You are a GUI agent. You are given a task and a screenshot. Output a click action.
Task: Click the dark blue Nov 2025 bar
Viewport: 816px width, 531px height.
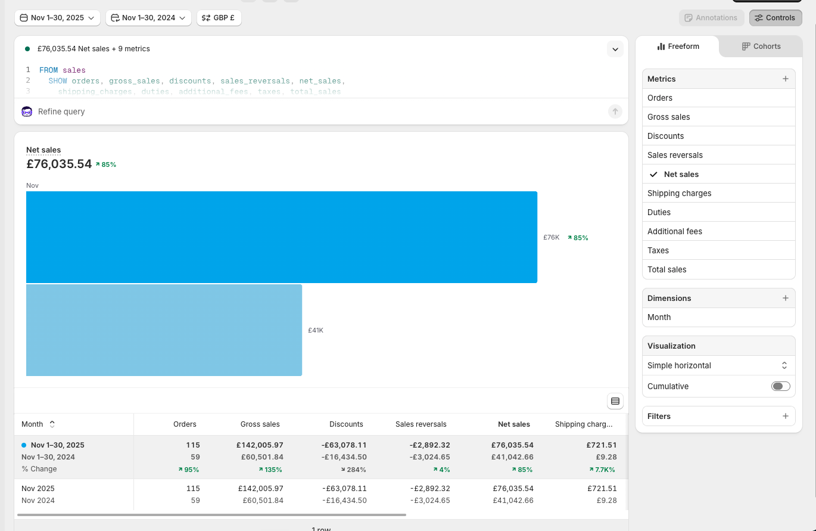[282, 237]
